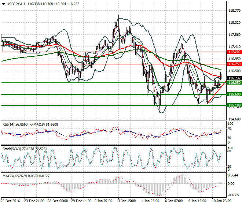Screen dimensions: 242x205
Task: Click the MACD -0.4689 scale value
Action: coord(233,195)
